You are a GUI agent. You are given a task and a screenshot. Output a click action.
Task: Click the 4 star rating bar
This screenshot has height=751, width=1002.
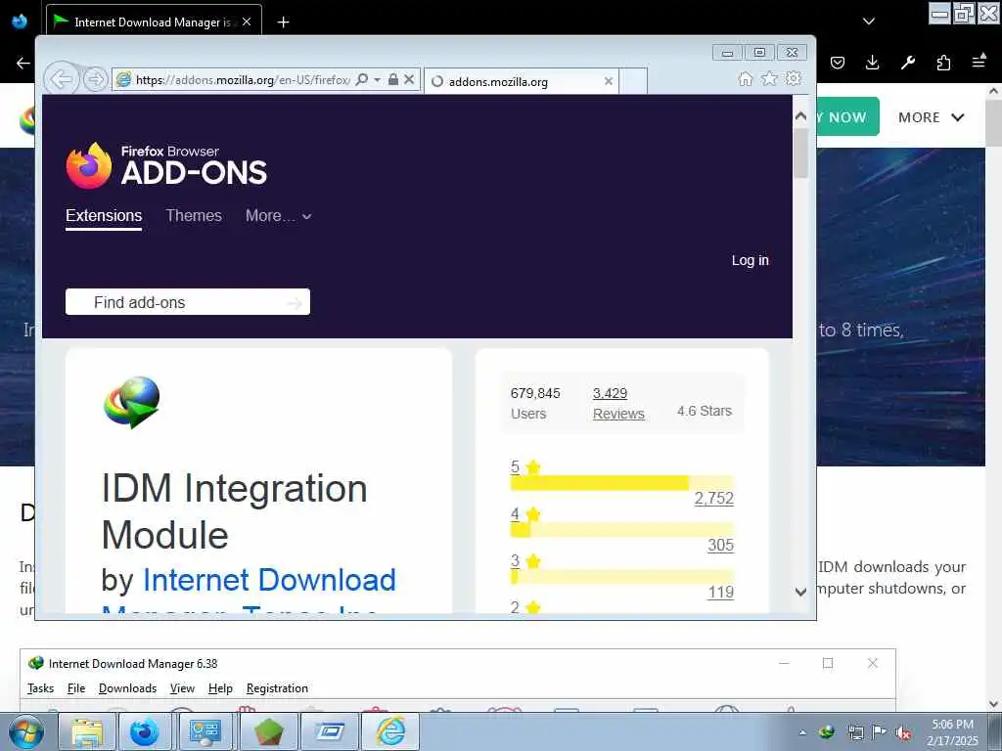pos(621,530)
